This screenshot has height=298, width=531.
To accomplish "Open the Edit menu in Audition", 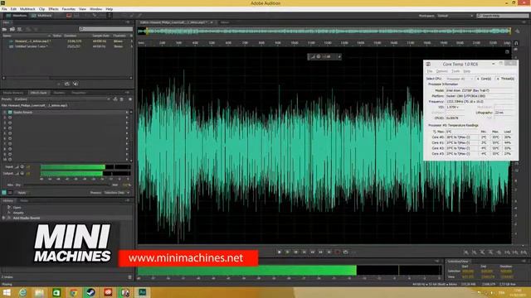I will pyautogui.click(x=13, y=9).
